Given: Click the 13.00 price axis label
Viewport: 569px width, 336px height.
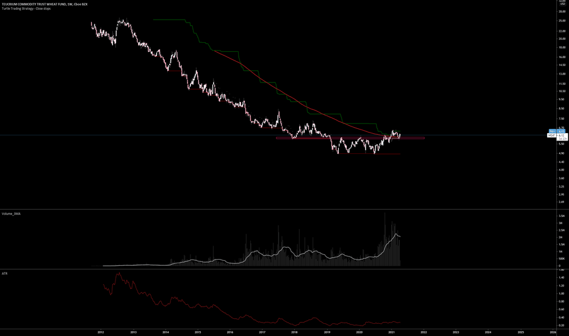Looking at the screenshot, I should coord(562,74).
